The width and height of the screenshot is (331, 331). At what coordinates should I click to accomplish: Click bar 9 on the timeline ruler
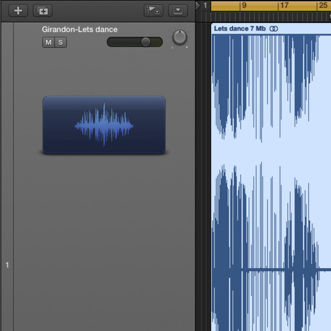[244, 6]
